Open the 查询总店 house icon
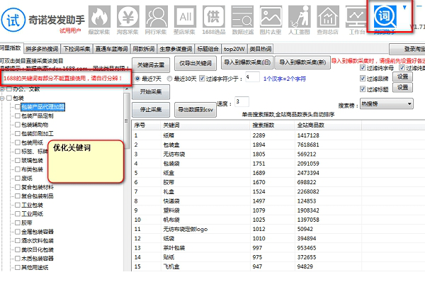The height and width of the screenshot is (282, 425). (x=328, y=17)
